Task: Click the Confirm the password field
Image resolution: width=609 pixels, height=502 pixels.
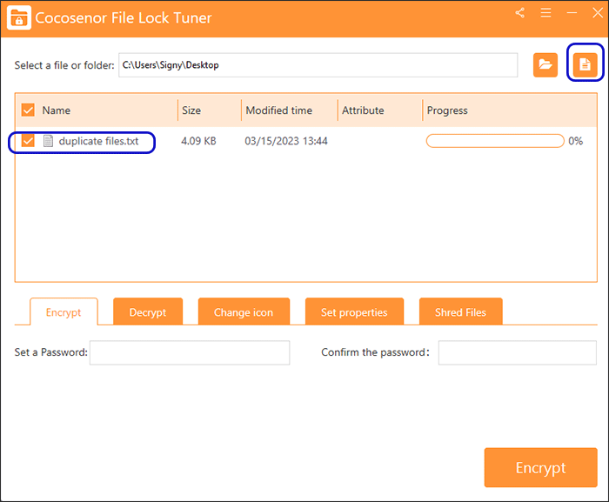Action: (x=518, y=352)
